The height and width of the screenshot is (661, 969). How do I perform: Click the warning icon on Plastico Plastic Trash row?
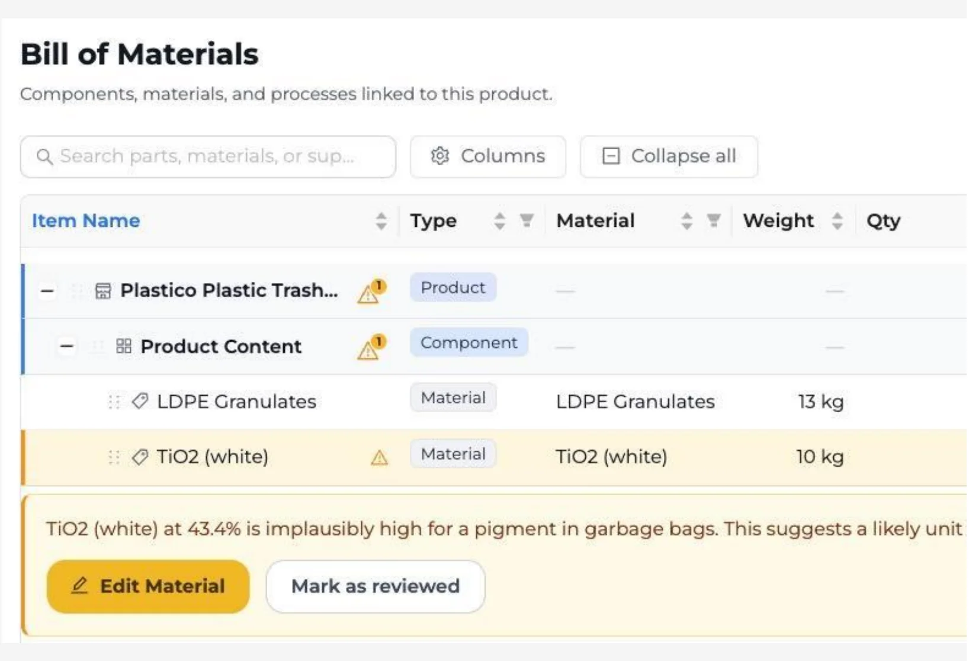coord(371,291)
